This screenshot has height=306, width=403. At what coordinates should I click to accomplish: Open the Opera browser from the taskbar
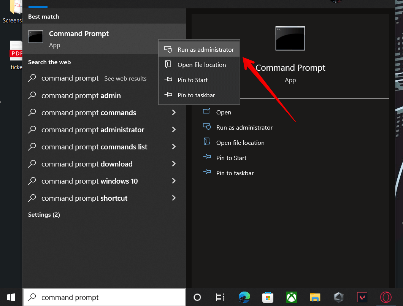386,297
